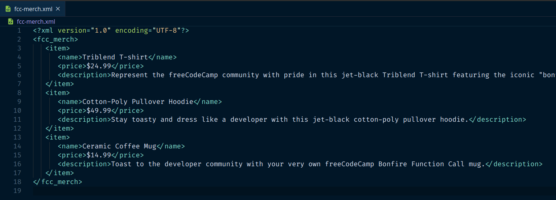Click the XML file icon in the breadcrumb bar
556x200 pixels.
point(11,22)
